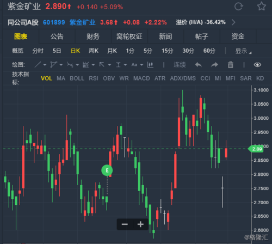Select the wave pattern drawing tool

pos(70,65)
